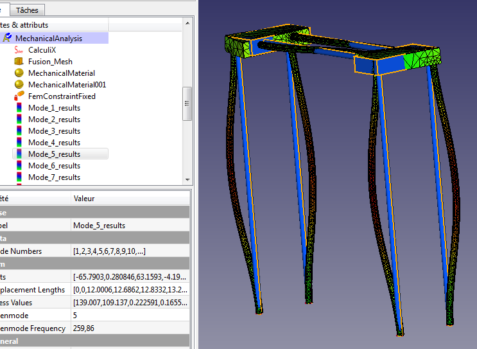477x349 pixels.
Task: Select the MechanicalMaterial item
Action: click(62, 73)
